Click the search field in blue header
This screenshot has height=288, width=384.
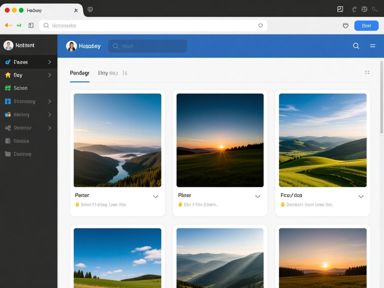(x=147, y=46)
